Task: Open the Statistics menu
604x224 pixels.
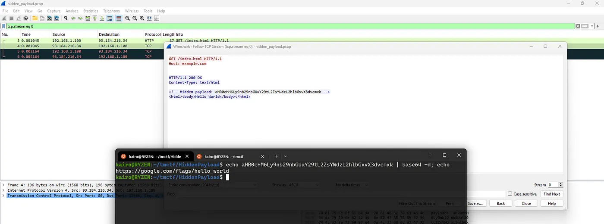Action: click(x=90, y=11)
